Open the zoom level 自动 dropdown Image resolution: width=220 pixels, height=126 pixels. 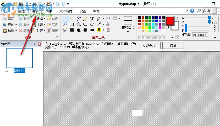[214, 11]
